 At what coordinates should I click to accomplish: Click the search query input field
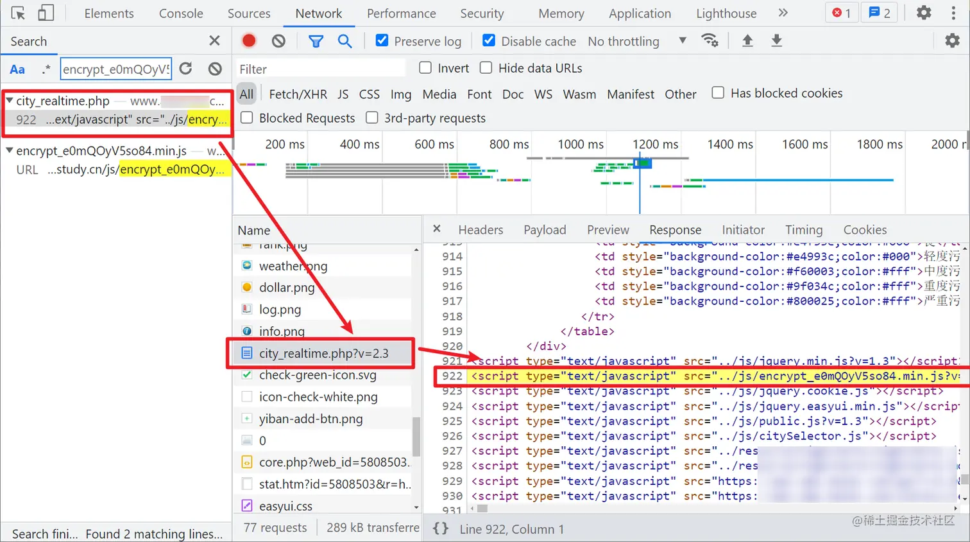pos(116,69)
